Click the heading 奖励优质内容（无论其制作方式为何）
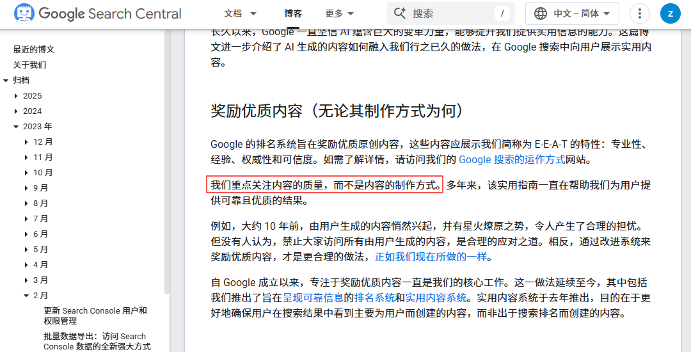This screenshot has height=352, width=691. click(338, 111)
